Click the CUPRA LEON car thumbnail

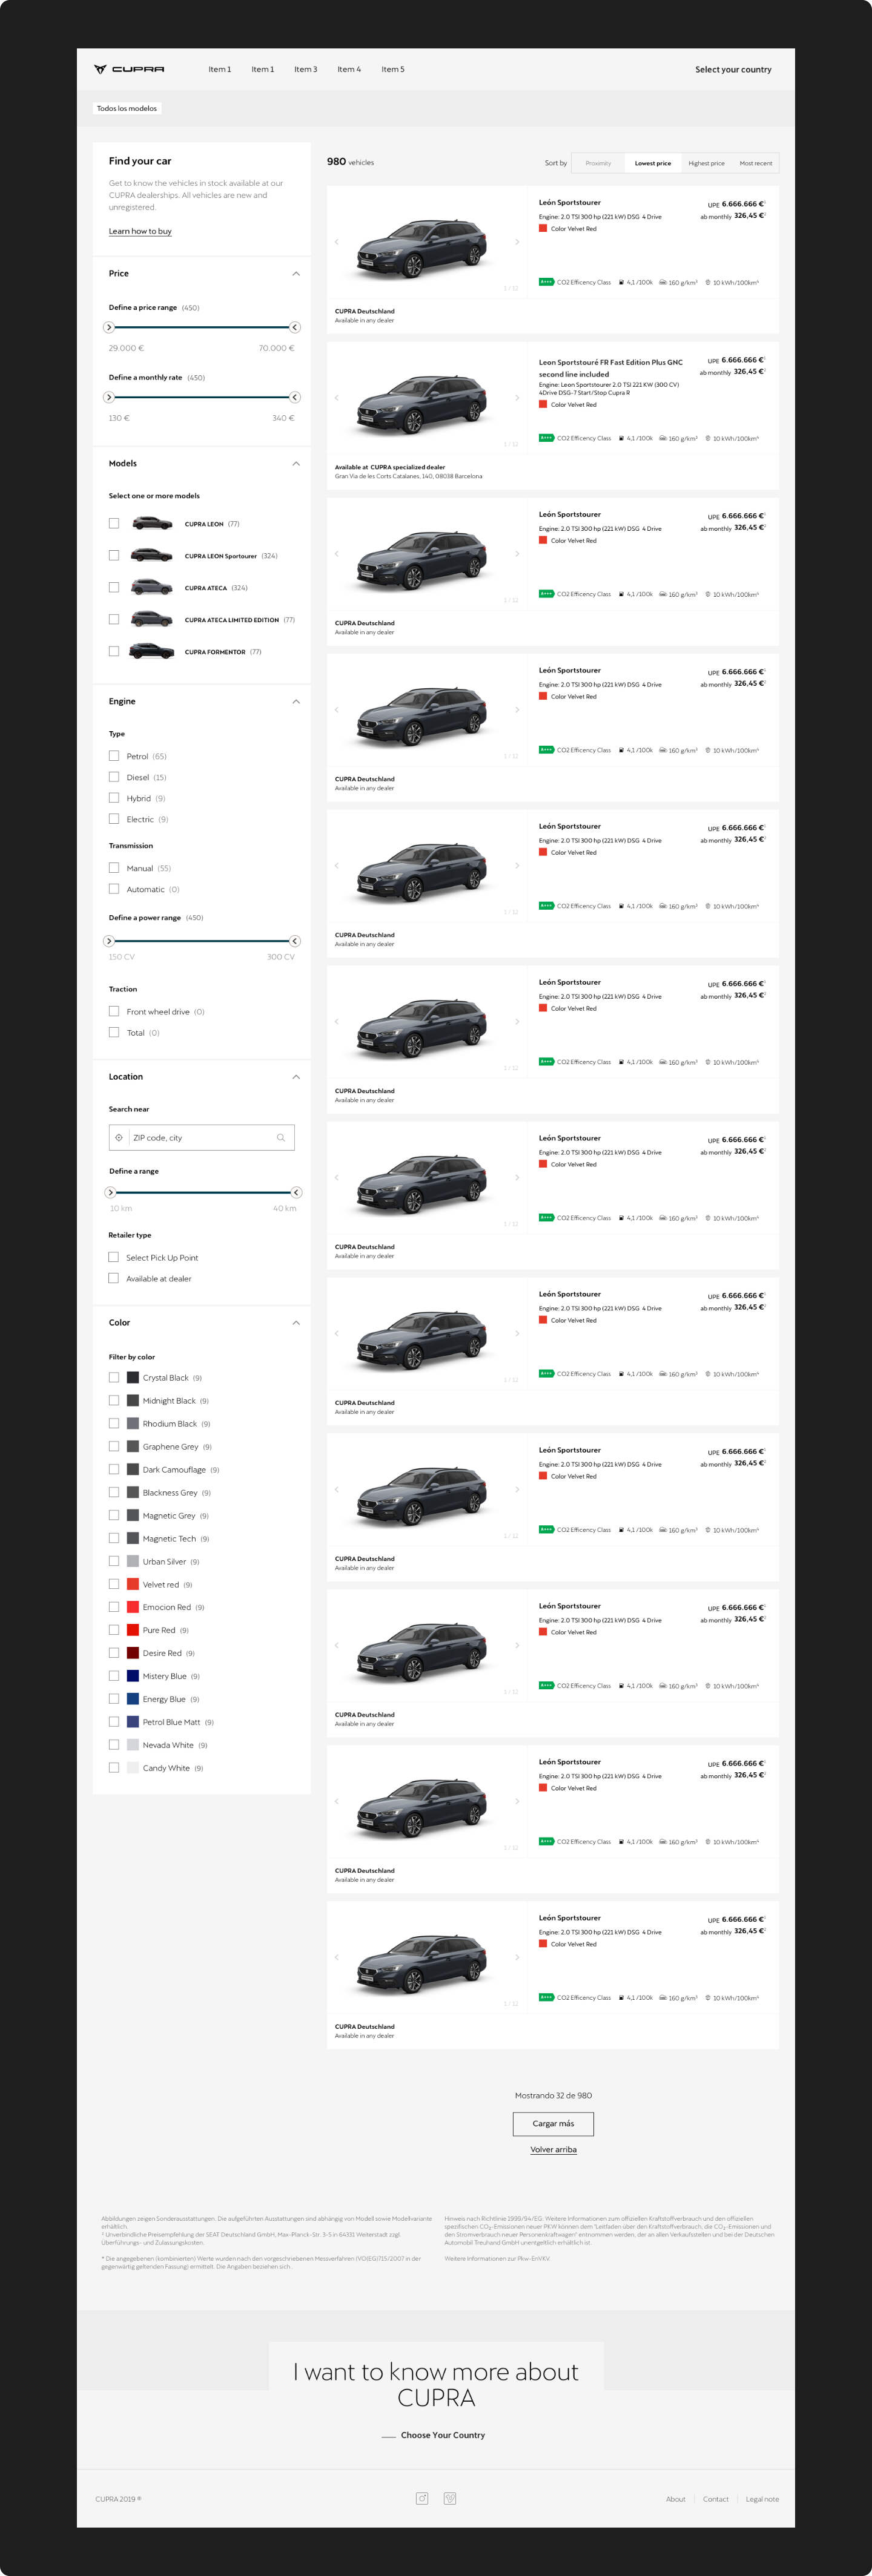[152, 523]
